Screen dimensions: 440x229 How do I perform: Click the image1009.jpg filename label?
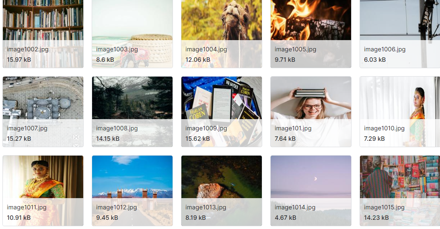[206, 128]
